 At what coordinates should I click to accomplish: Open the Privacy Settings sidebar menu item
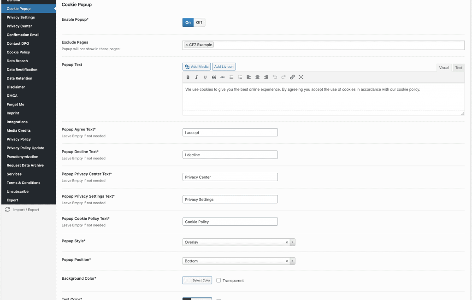click(21, 17)
